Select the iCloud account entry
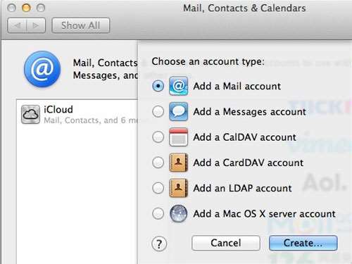 click(77, 114)
